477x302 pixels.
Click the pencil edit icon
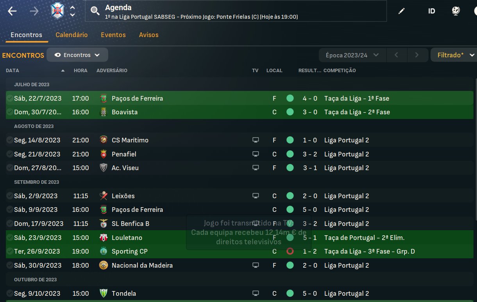tap(401, 11)
